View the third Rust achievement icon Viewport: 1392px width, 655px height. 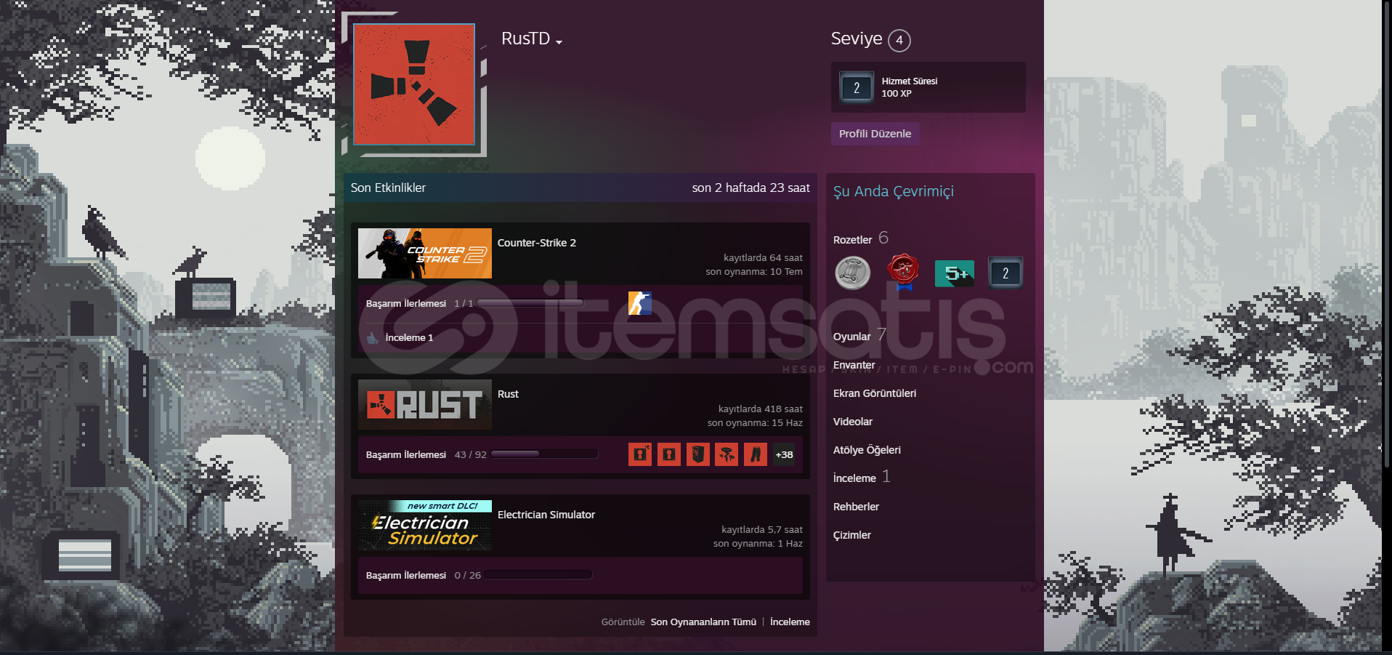point(697,454)
